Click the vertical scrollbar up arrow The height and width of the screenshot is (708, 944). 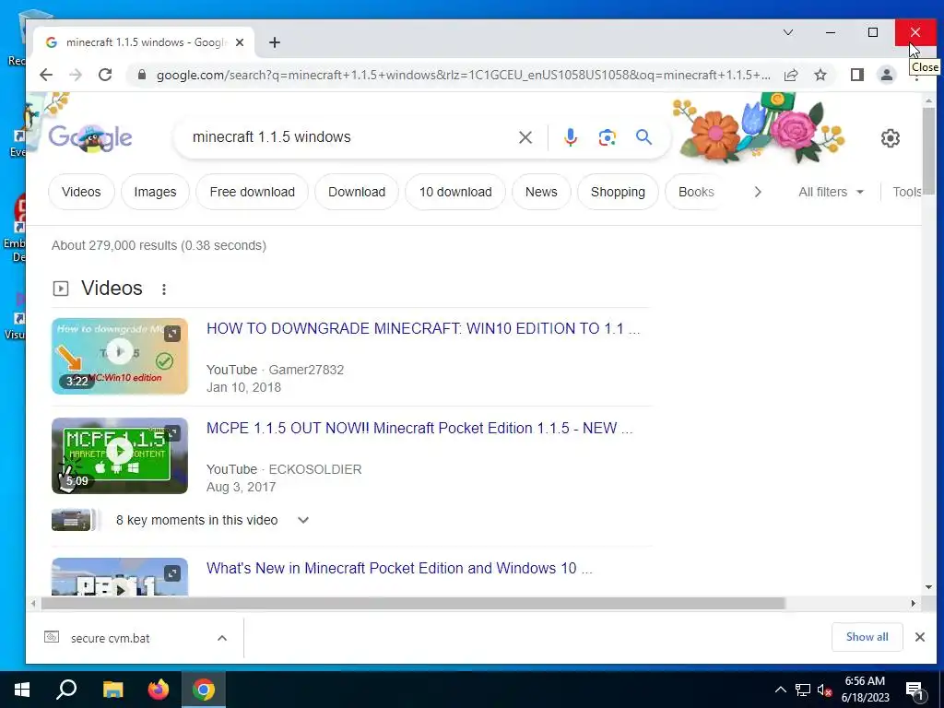point(928,100)
